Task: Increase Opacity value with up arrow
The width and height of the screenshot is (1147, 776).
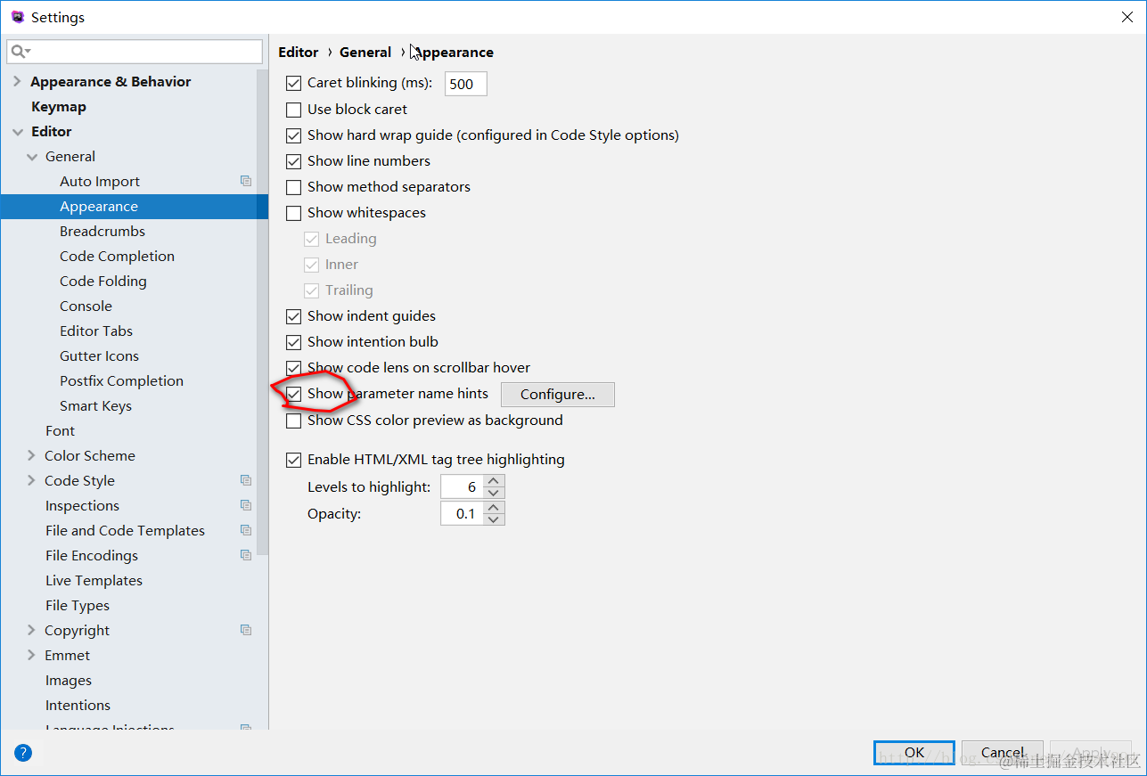Action: tap(495, 508)
